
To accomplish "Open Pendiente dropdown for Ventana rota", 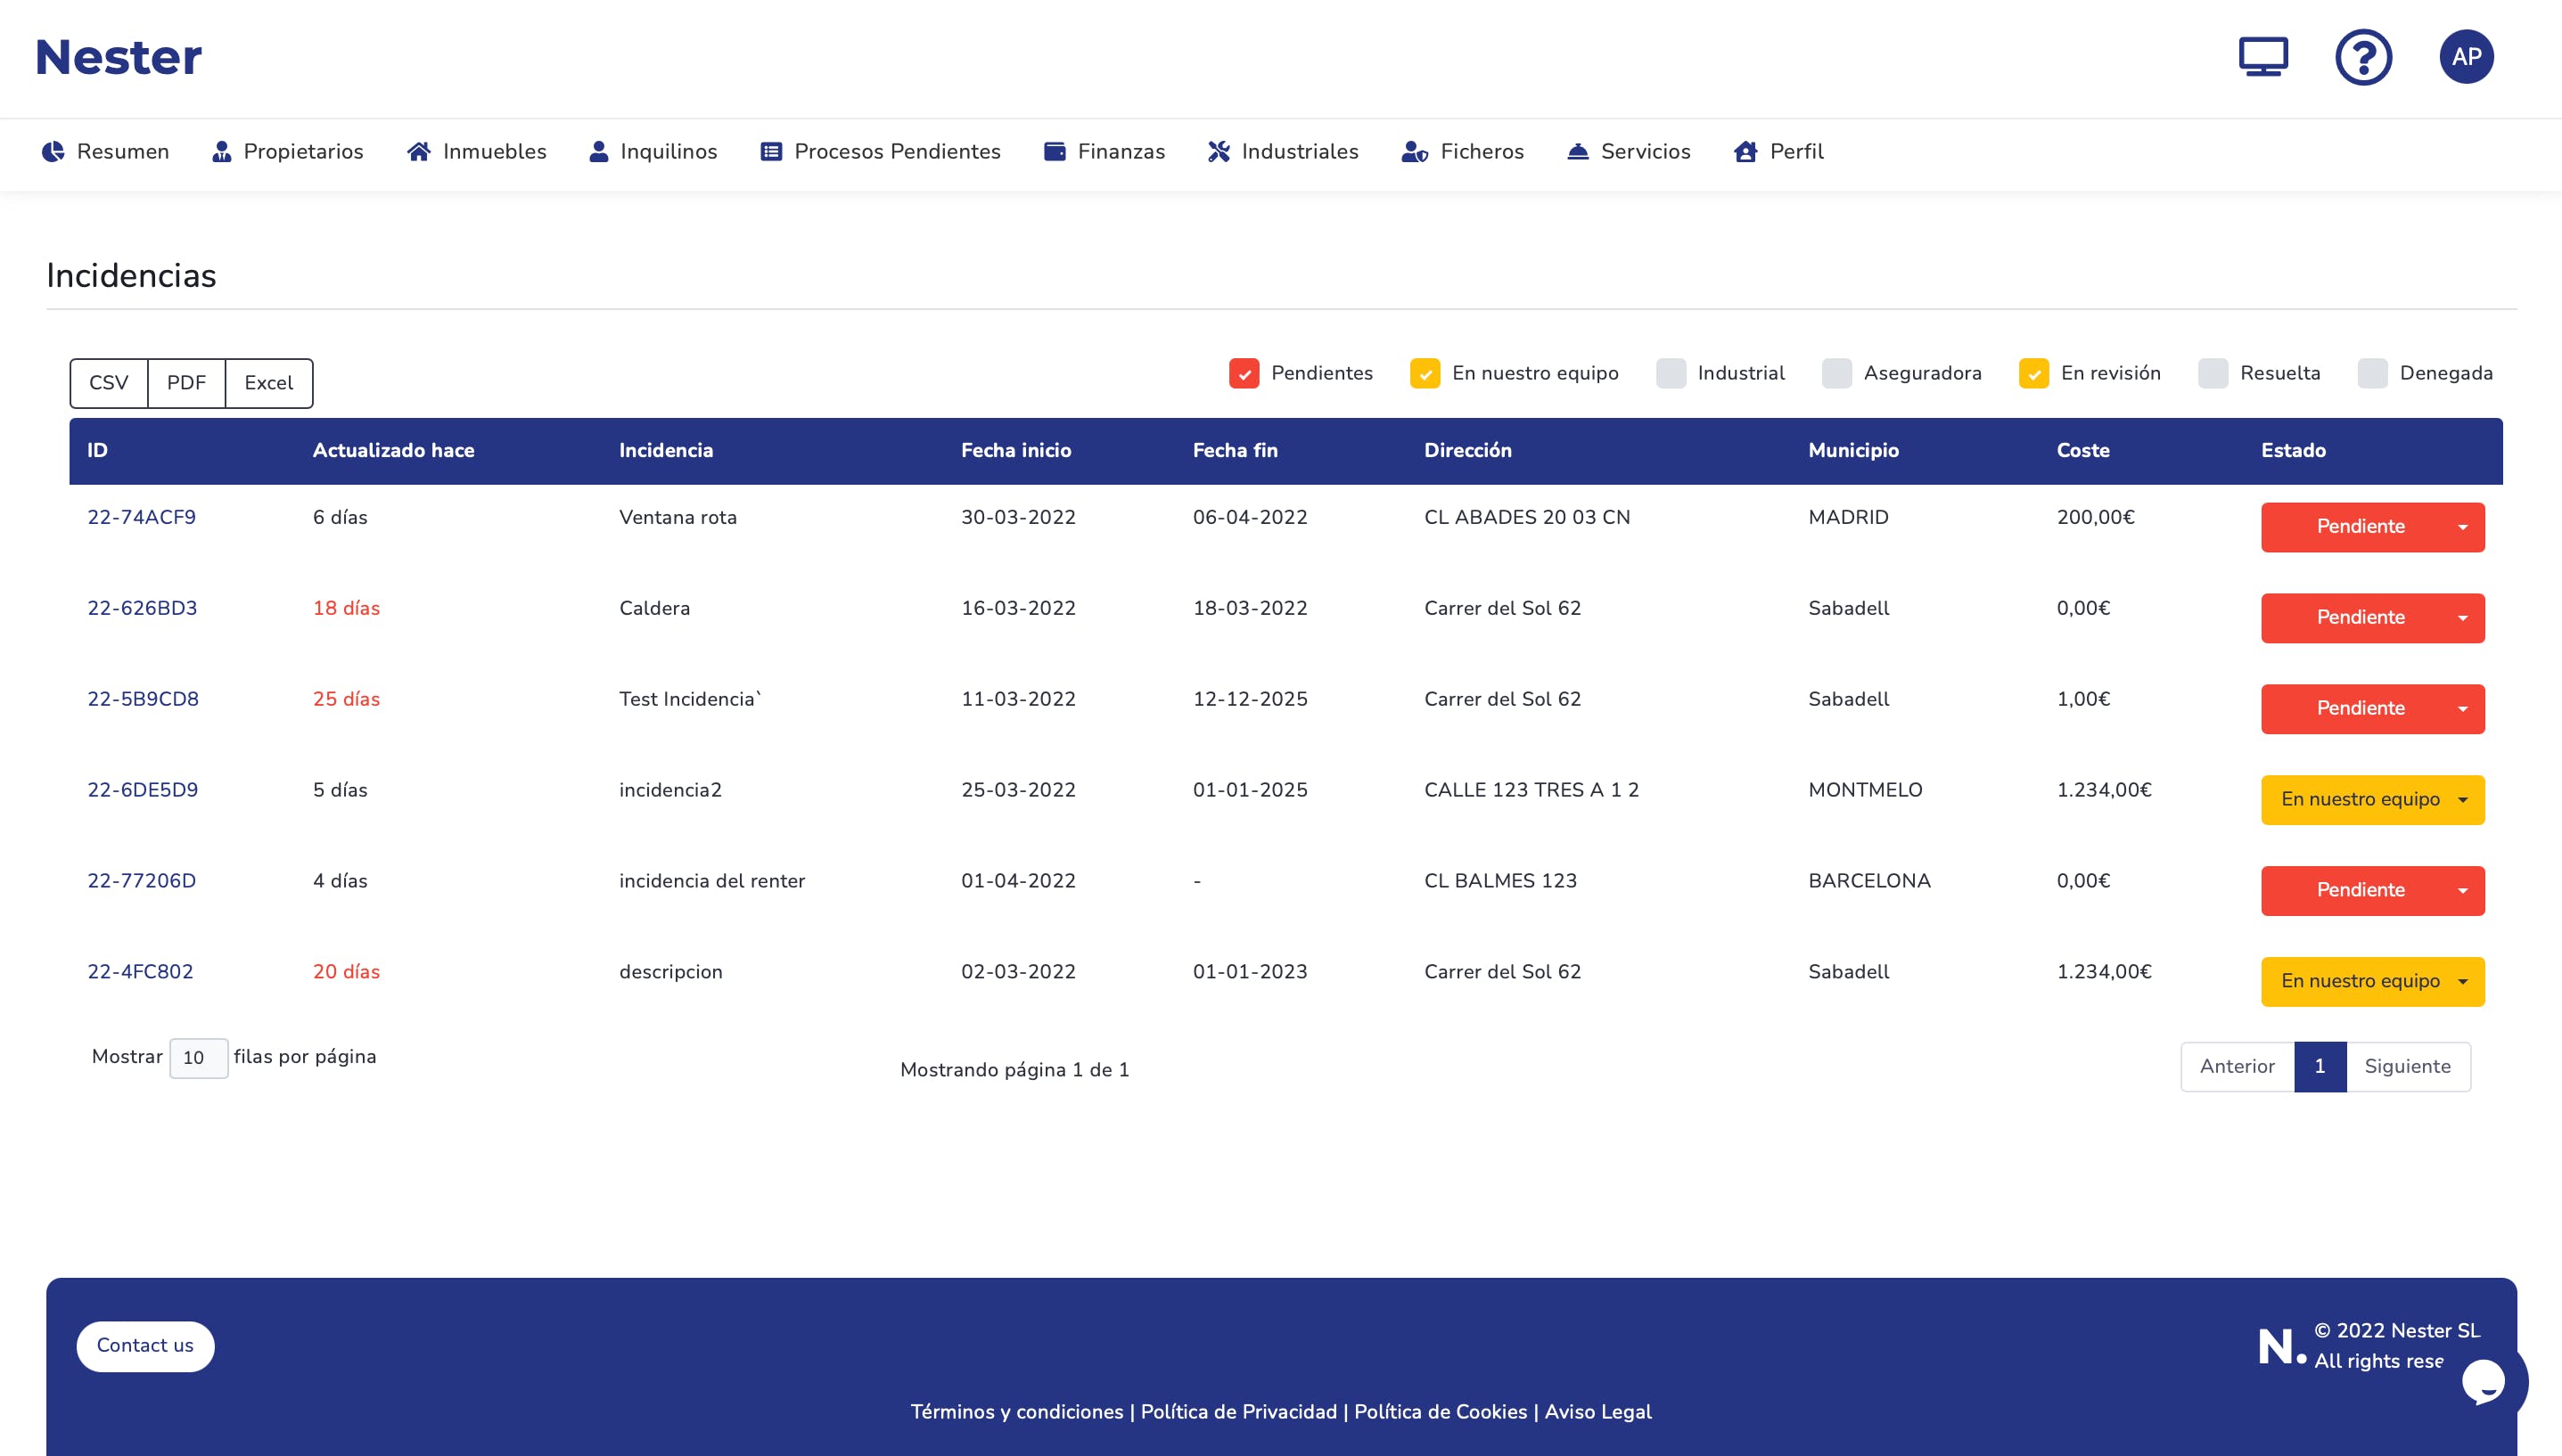I will 2372,527.
